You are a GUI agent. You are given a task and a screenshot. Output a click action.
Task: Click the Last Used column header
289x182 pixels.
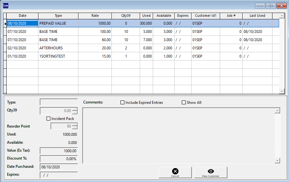coord(257,16)
